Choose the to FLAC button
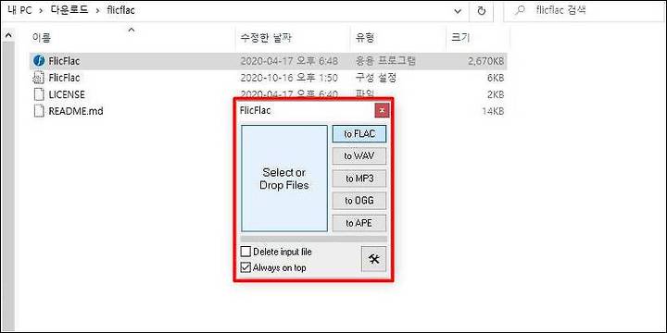 pos(359,134)
